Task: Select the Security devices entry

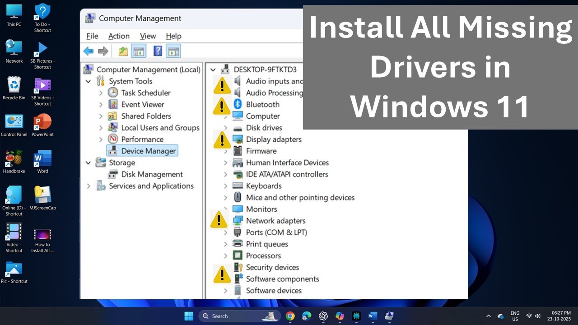Action: tap(272, 267)
